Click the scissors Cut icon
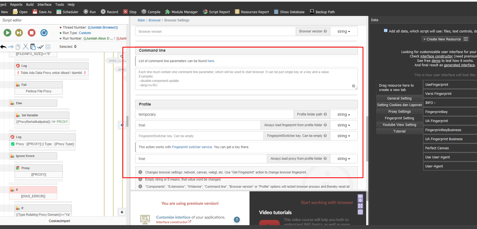Viewport: 477px width, 229px height. click(25, 47)
